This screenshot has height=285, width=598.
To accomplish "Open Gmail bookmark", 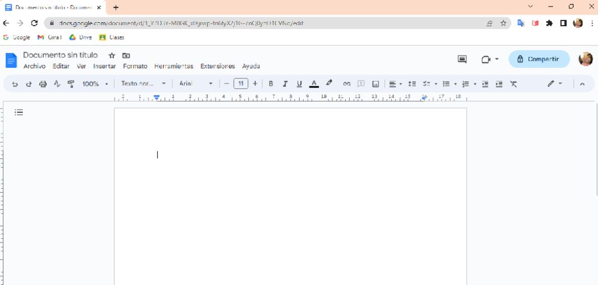I will pos(50,37).
